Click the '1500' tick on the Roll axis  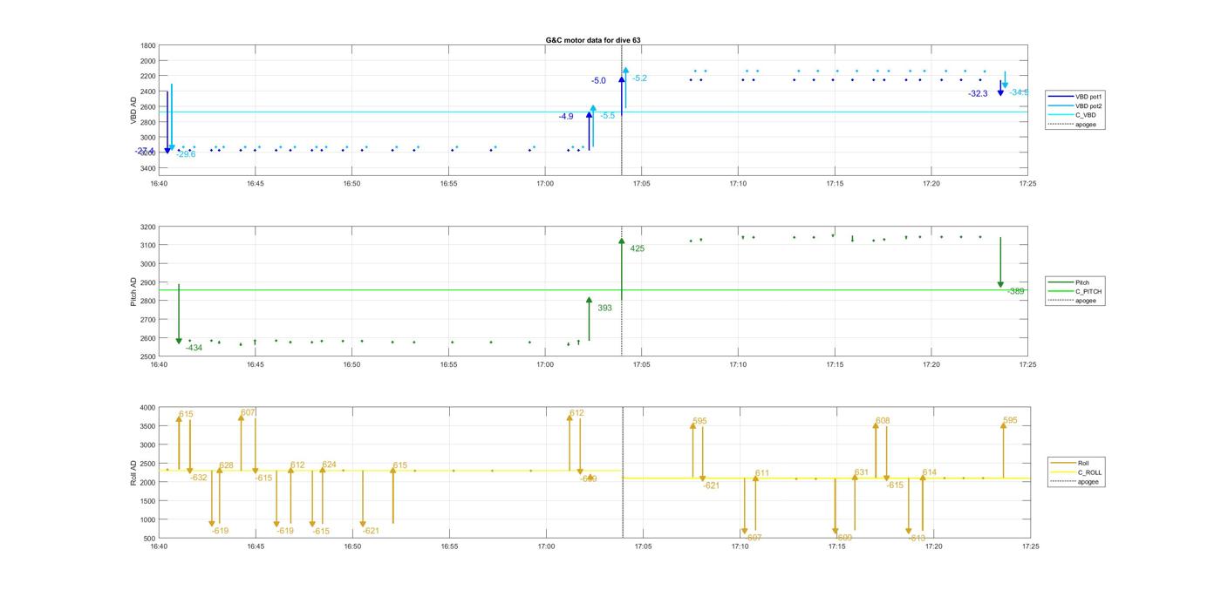coord(147,501)
